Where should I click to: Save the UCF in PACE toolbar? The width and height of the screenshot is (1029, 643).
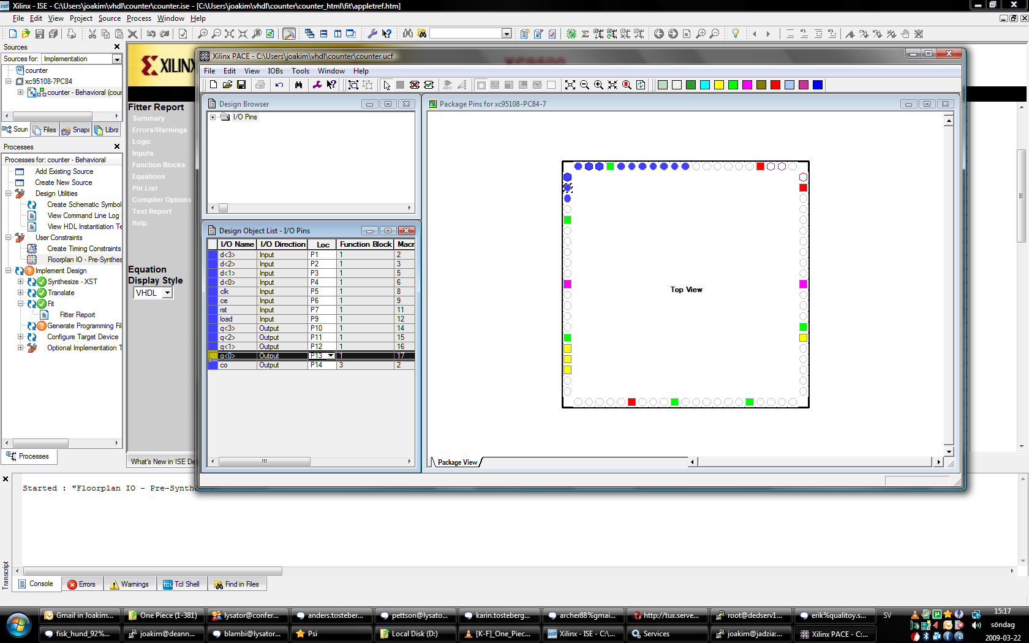(241, 85)
